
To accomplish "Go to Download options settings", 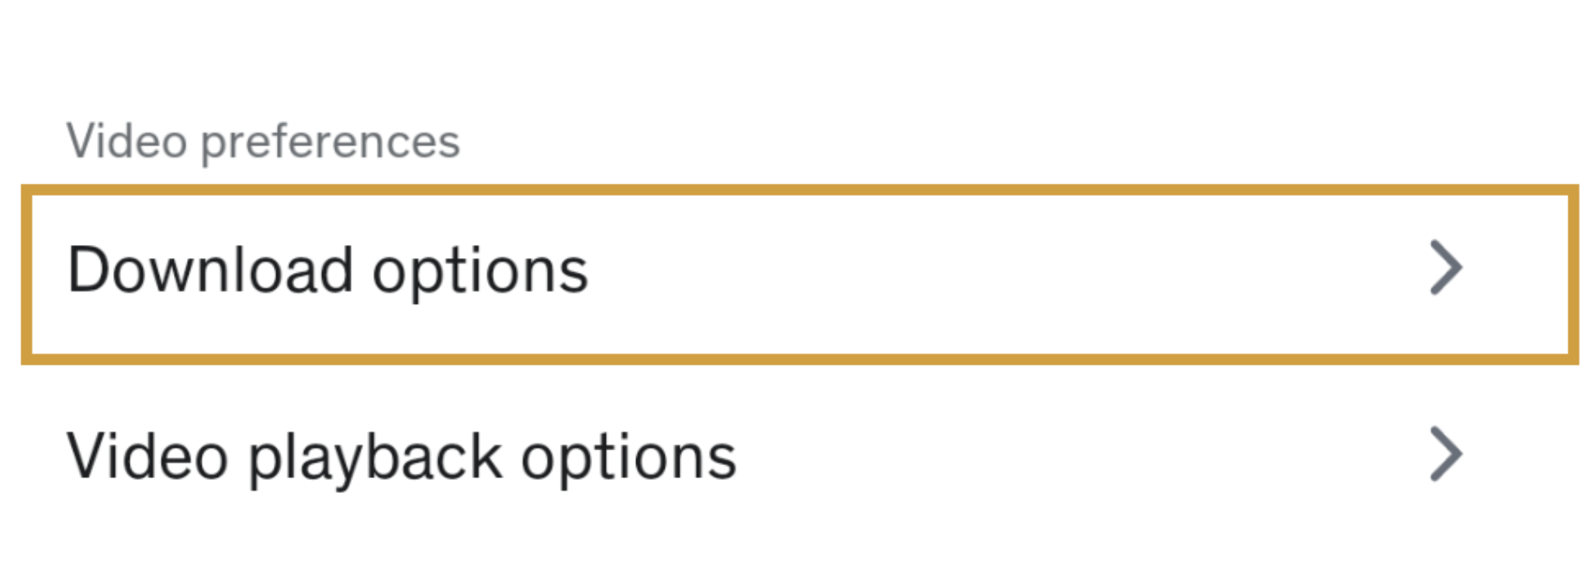I will (799, 274).
